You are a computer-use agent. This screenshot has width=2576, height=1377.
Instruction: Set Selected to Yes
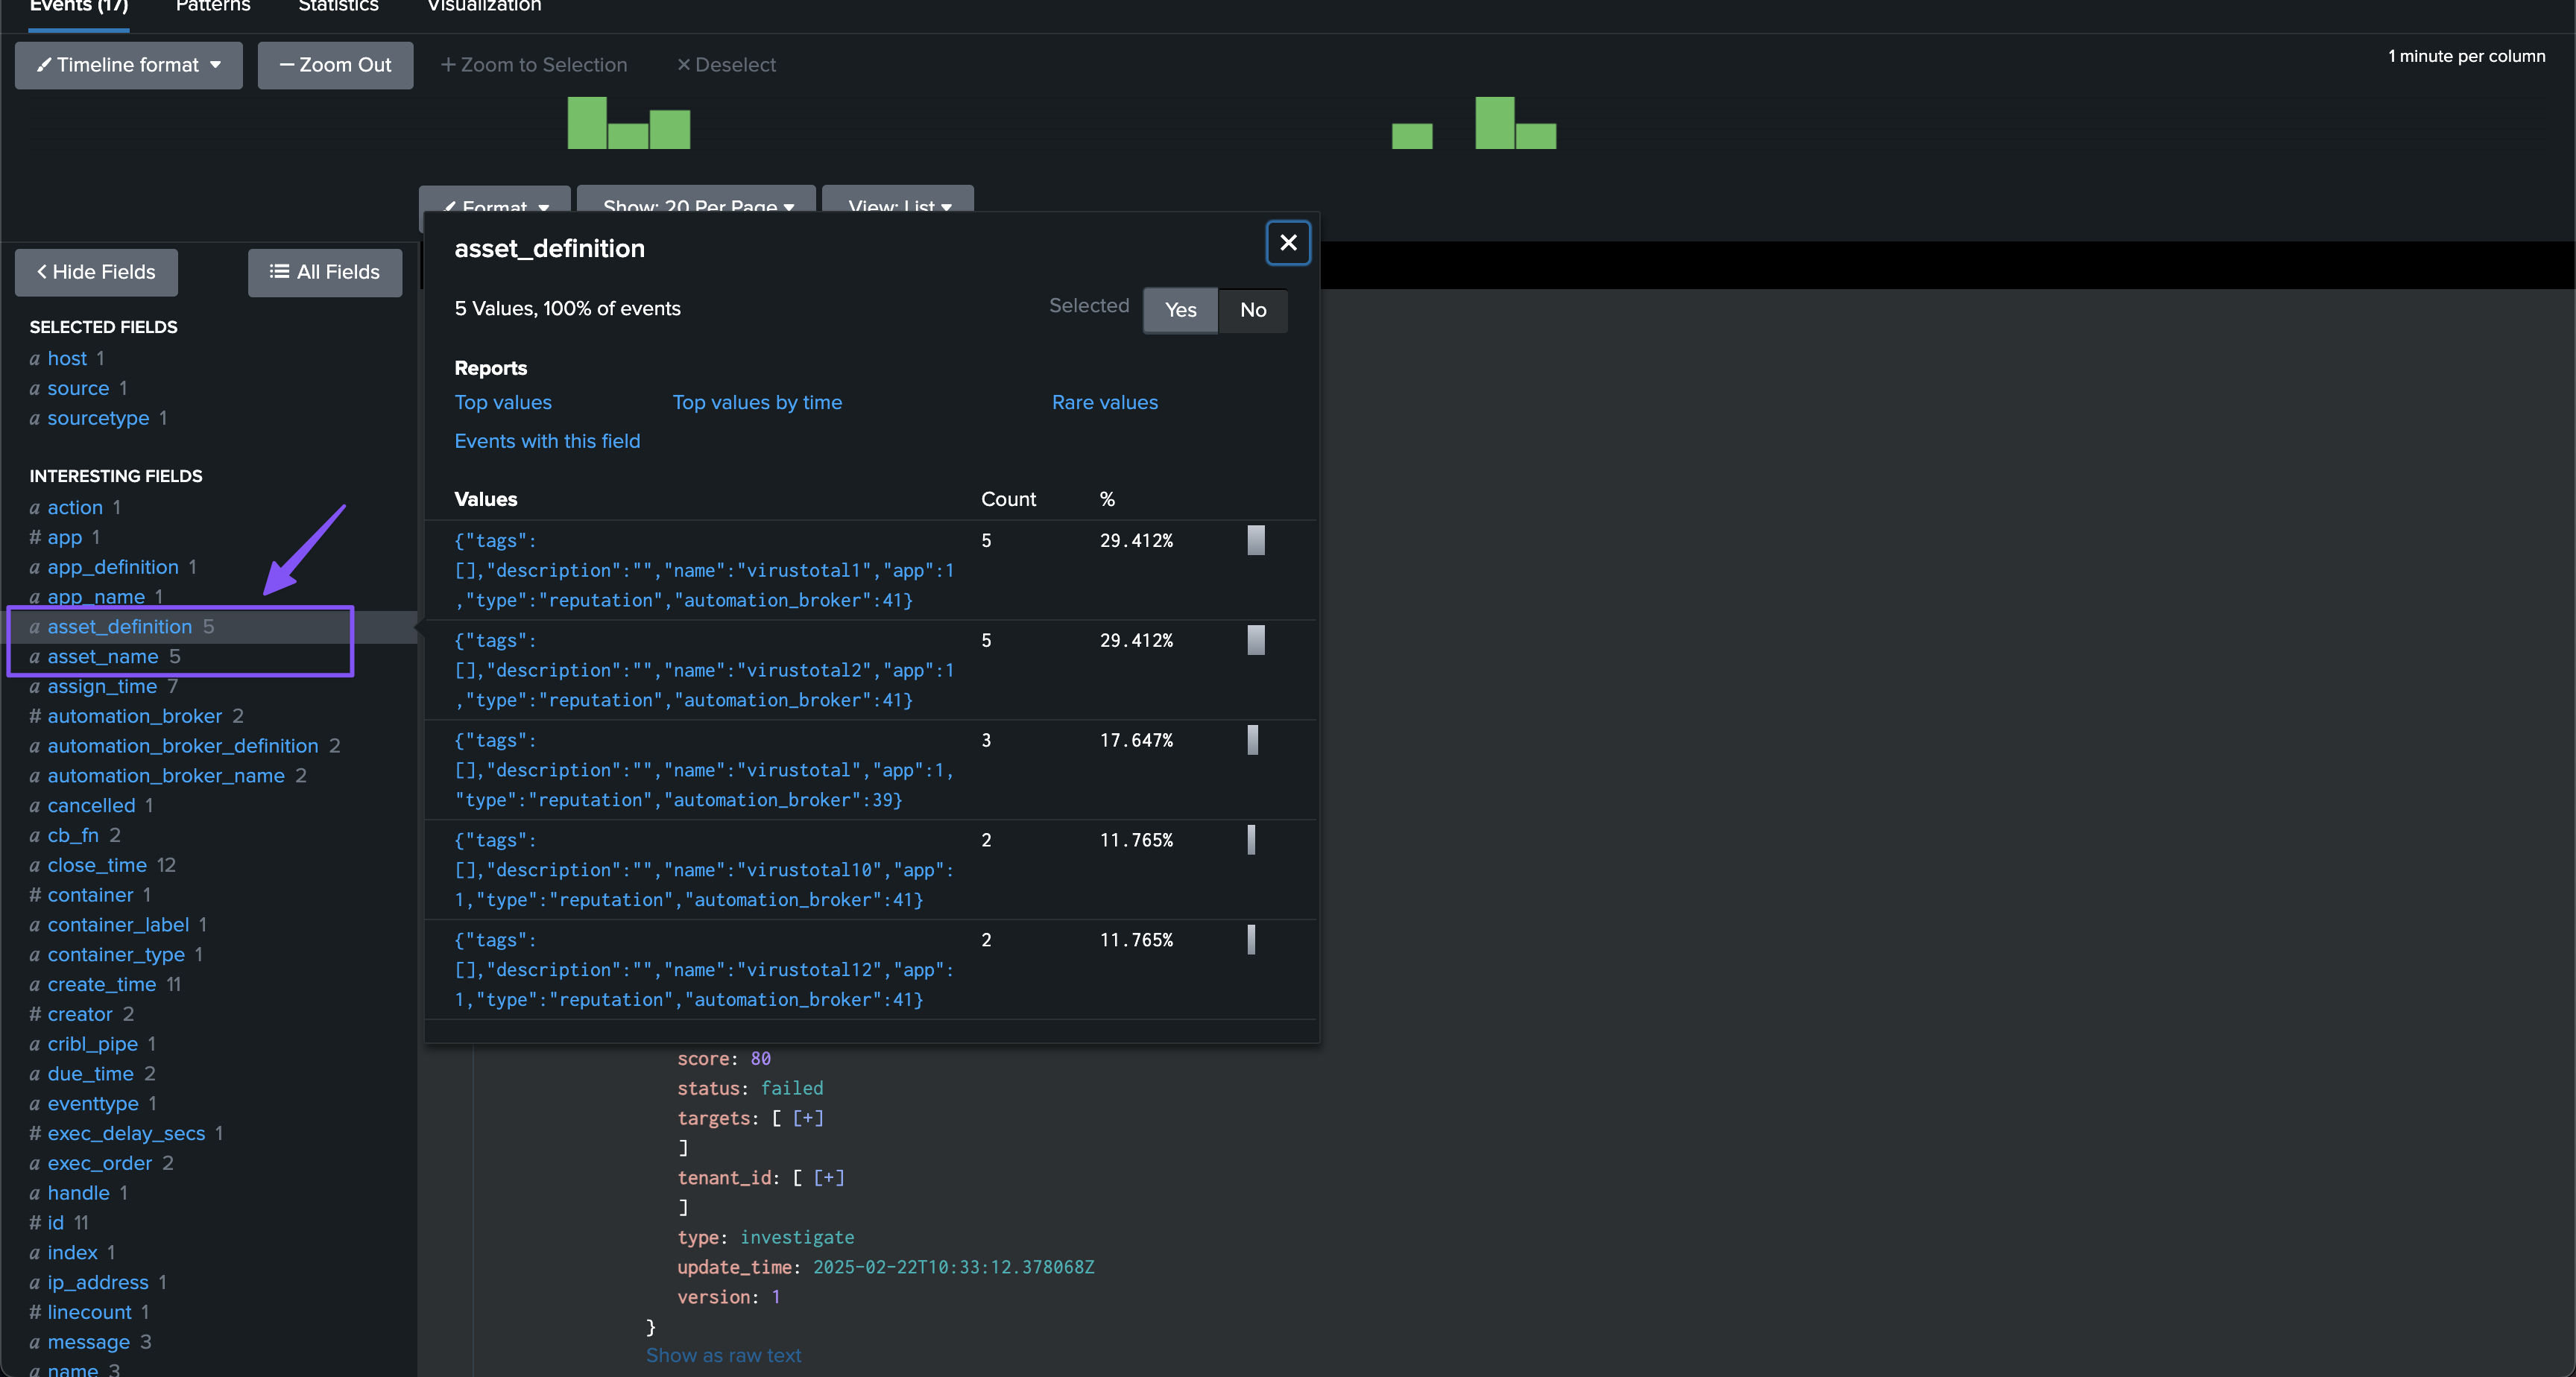coord(1180,310)
